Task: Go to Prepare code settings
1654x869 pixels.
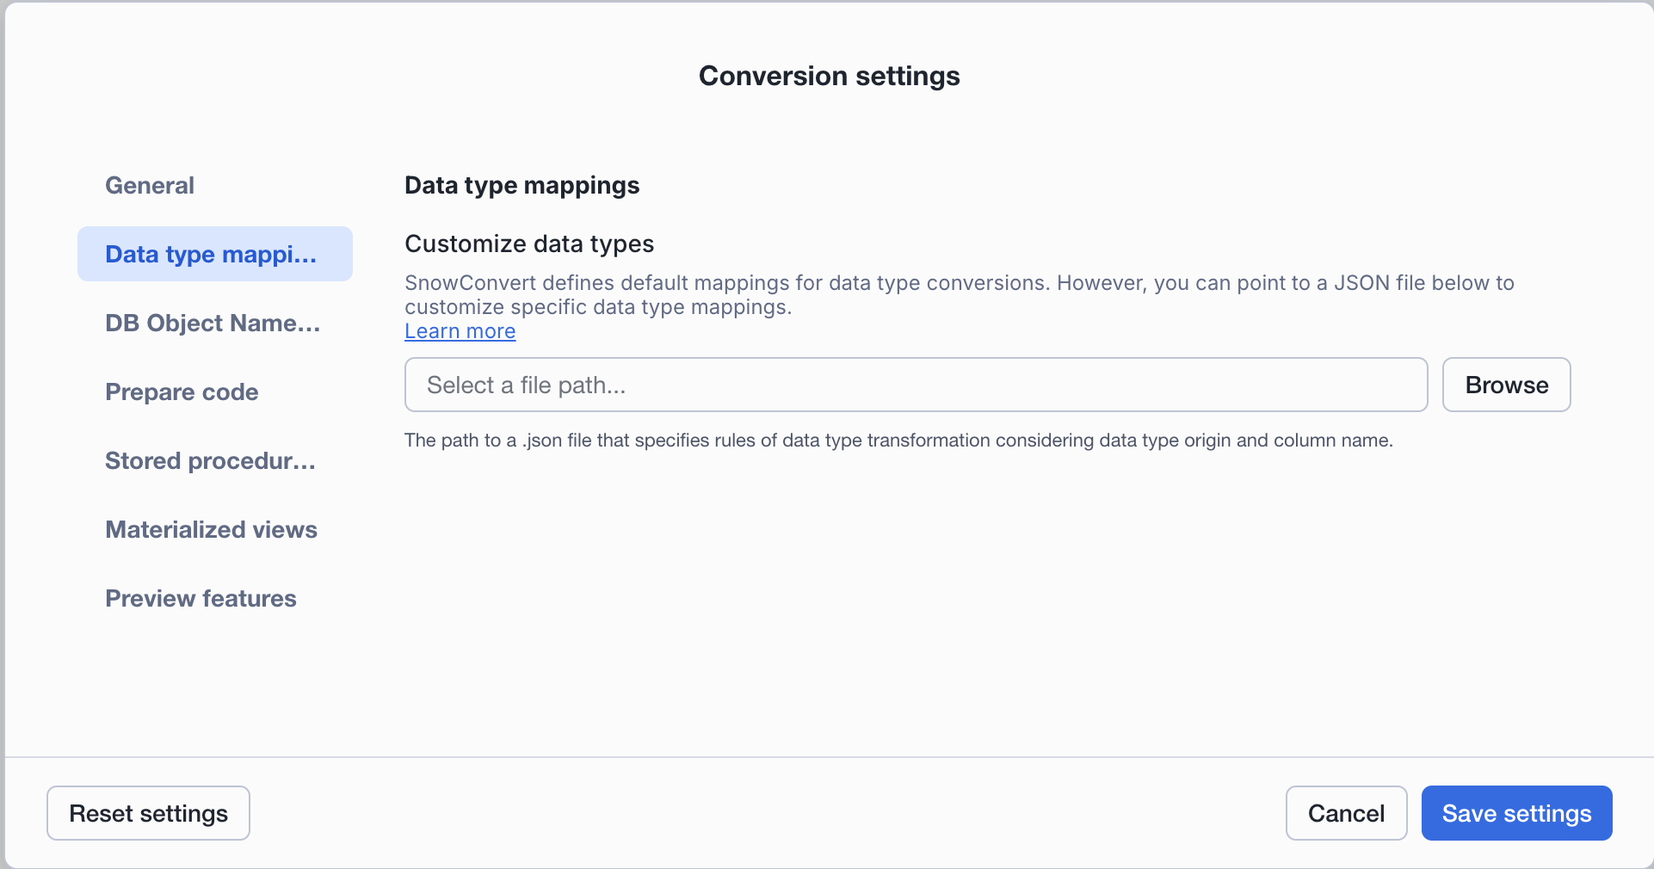Action: pyautogui.click(x=181, y=391)
